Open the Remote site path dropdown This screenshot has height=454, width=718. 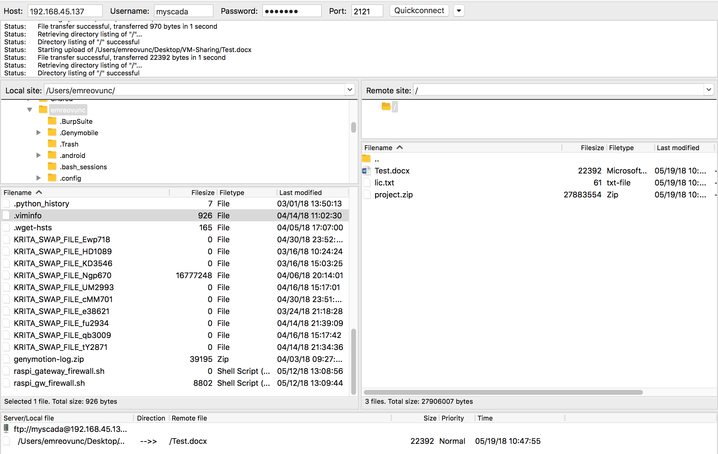click(708, 90)
